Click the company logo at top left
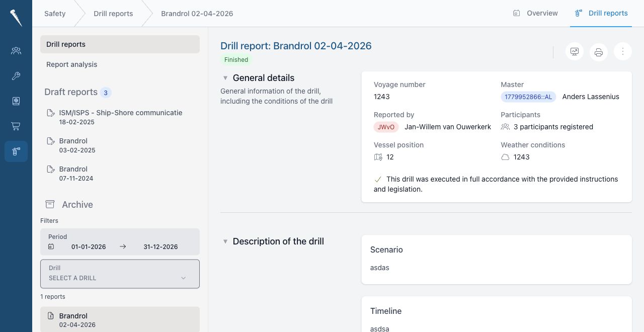The width and height of the screenshot is (644, 332). pyautogui.click(x=16, y=18)
